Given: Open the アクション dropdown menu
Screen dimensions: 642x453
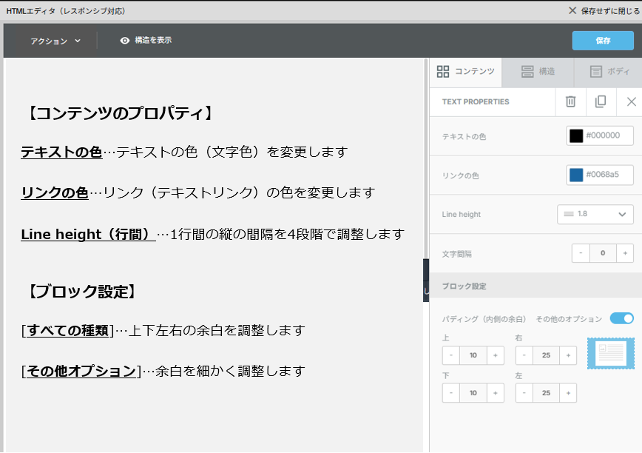Looking at the screenshot, I should click(x=55, y=41).
